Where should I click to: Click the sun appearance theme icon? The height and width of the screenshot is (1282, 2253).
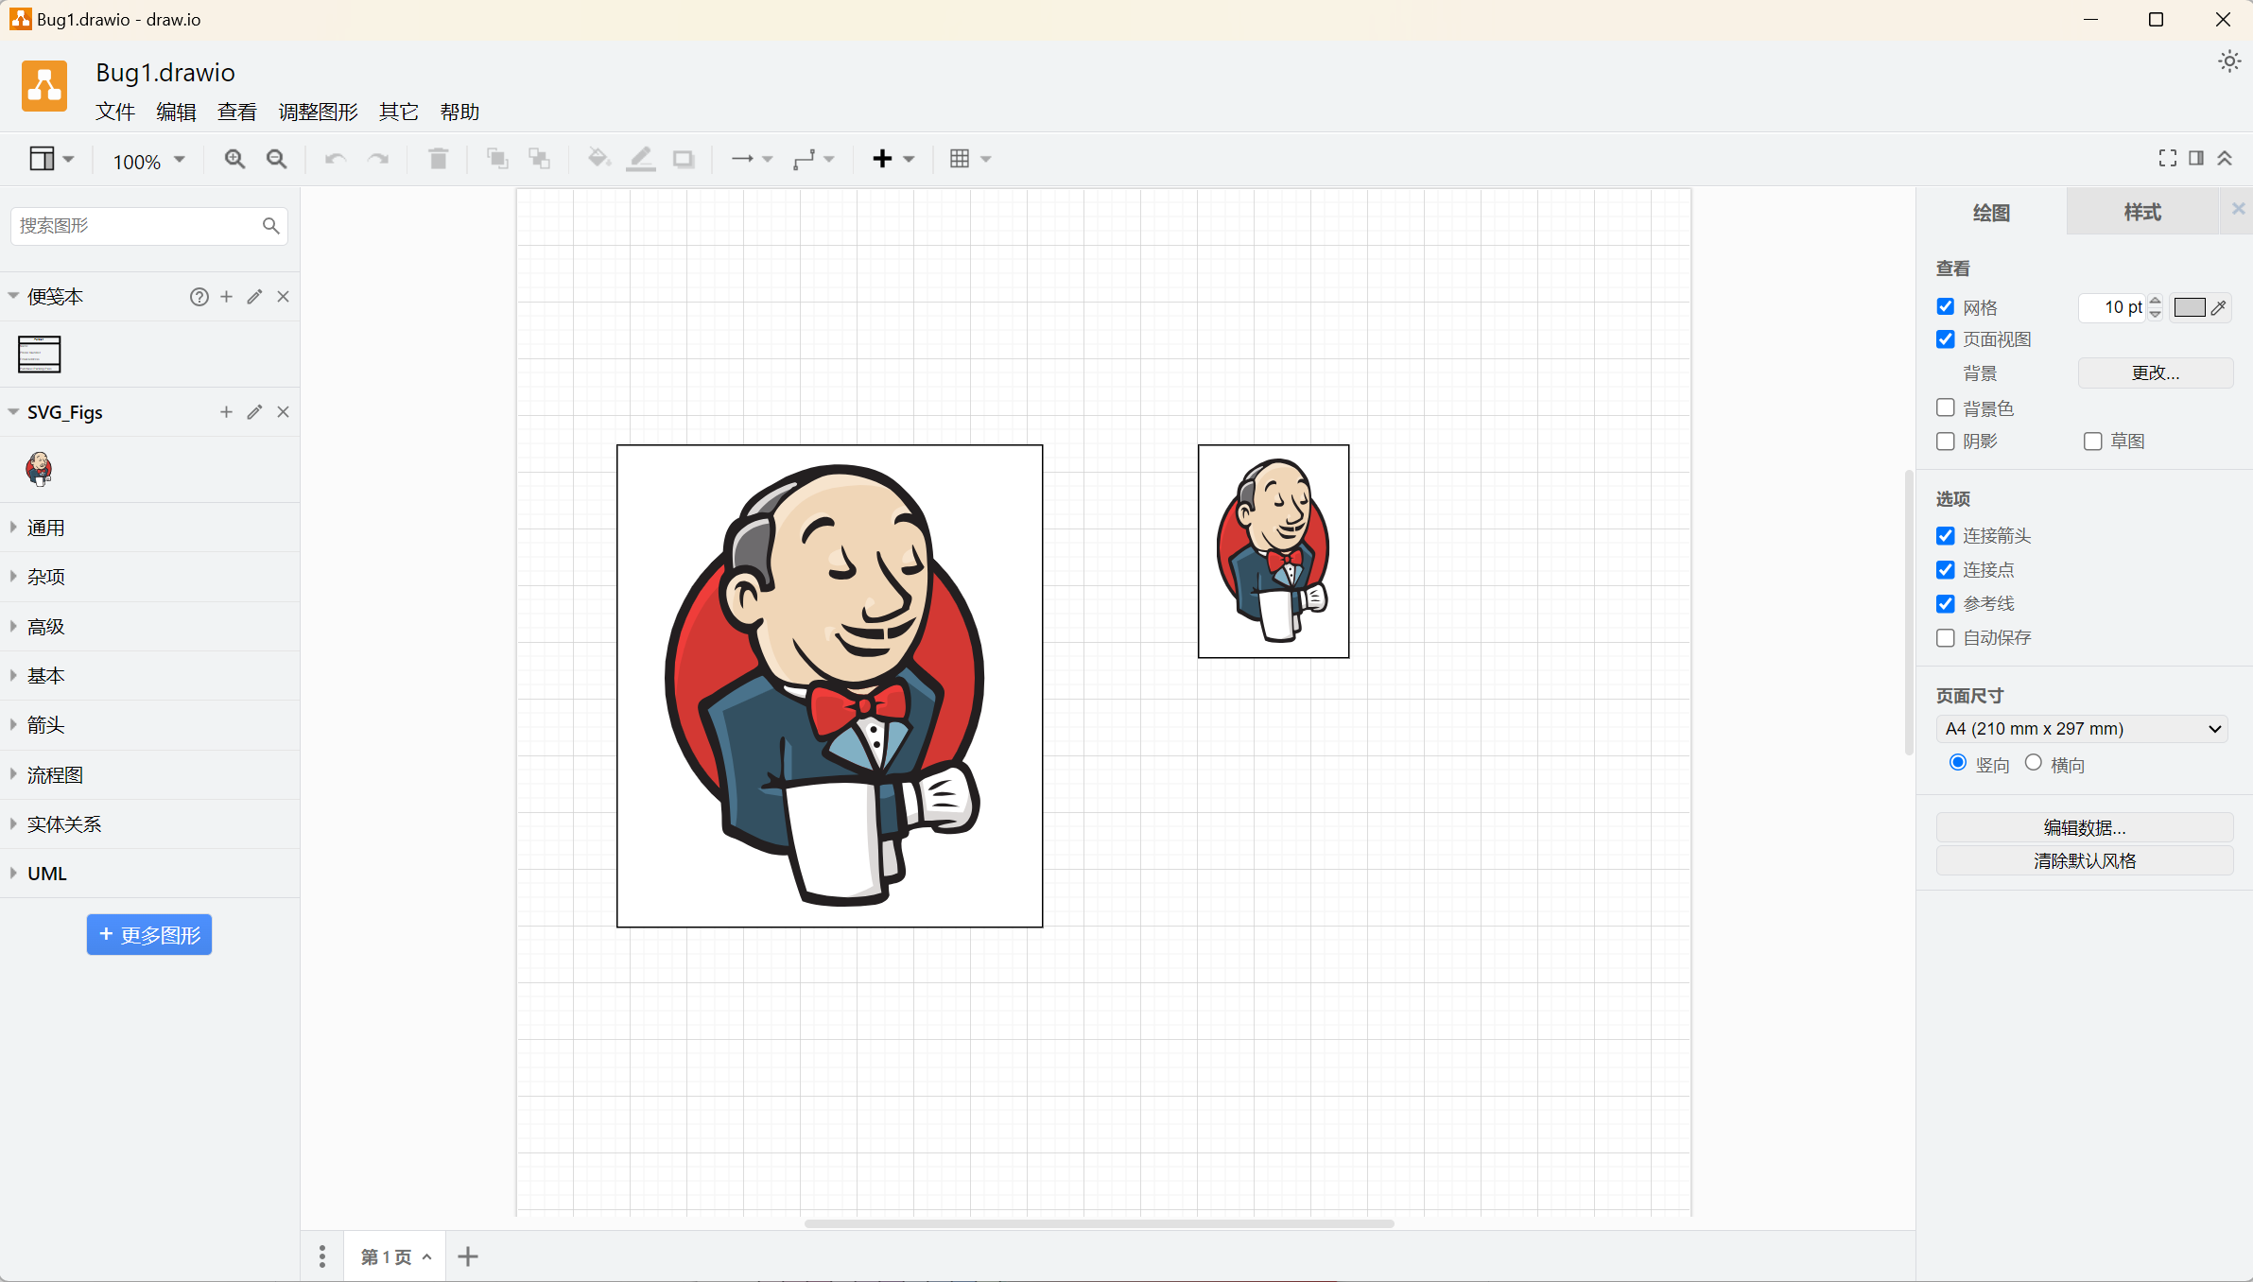coord(2229,62)
